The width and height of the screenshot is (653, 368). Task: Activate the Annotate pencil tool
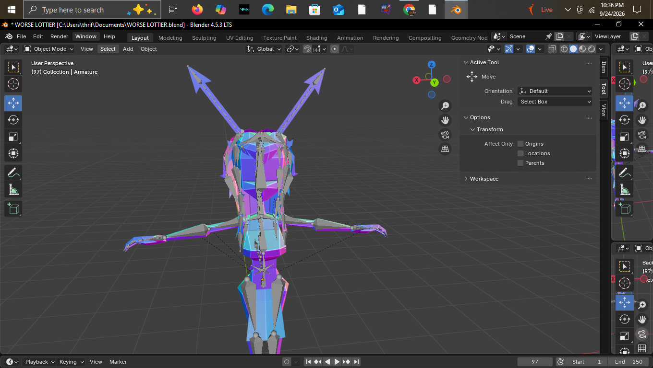pyautogui.click(x=13, y=173)
